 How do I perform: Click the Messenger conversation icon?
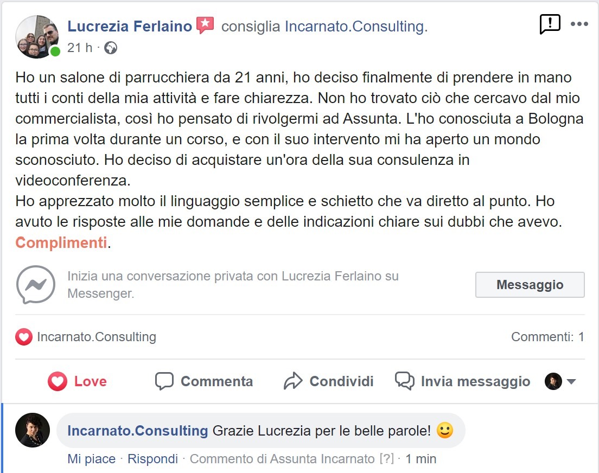[x=35, y=285]
